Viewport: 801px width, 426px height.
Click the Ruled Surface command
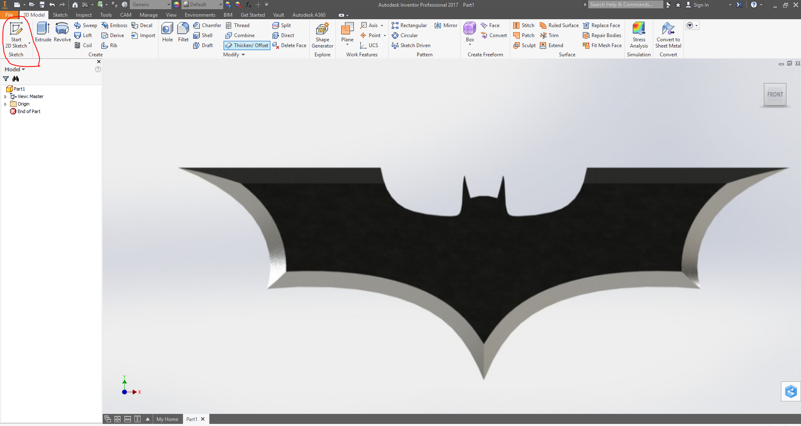559,25
